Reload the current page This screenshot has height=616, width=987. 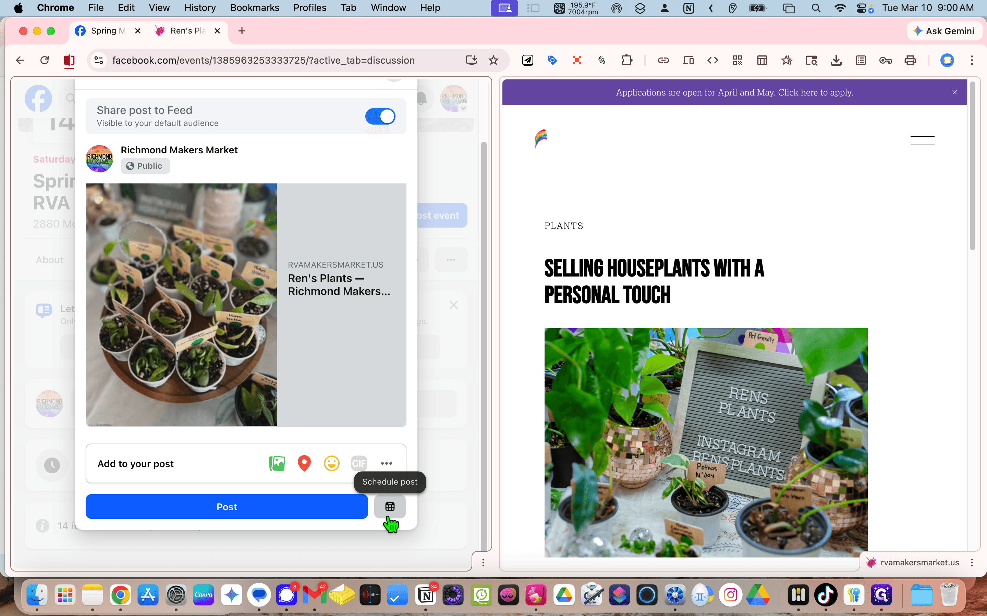[45, 60]
